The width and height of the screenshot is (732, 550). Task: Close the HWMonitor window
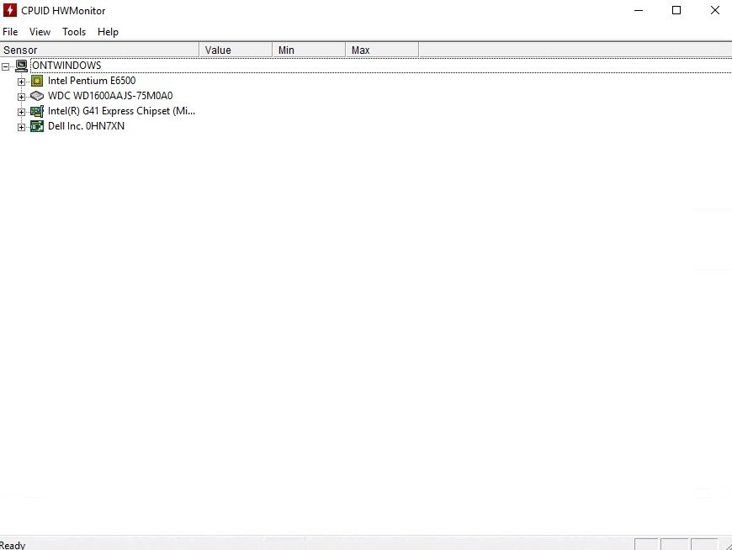point(714,10)
